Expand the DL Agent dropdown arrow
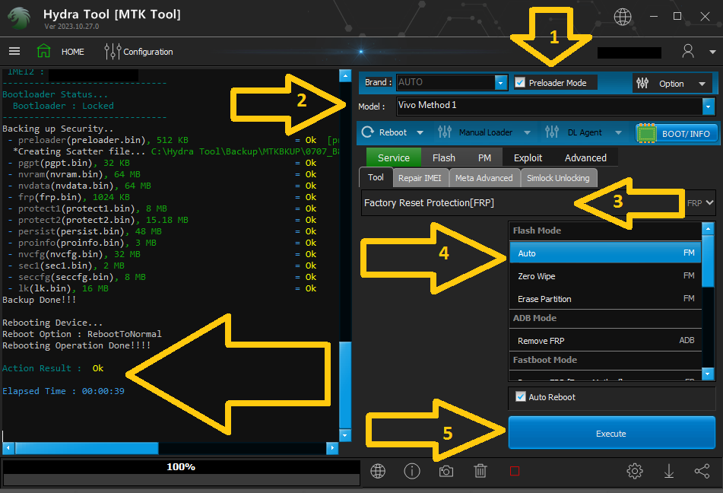This screenshot has width=723, height=493. point(618,133)
